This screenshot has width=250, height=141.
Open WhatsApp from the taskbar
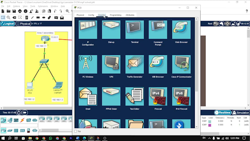click(x=50, y=138)
